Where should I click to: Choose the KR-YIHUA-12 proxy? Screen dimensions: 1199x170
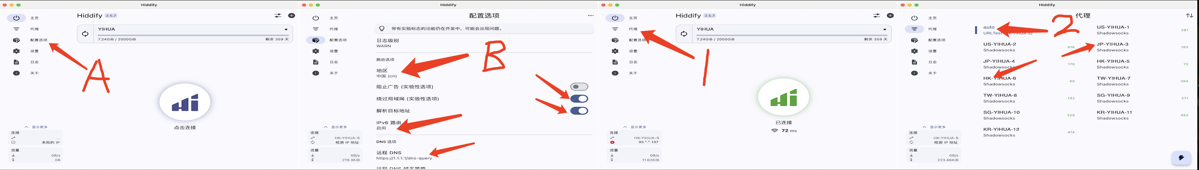[x=1029, y=132]
